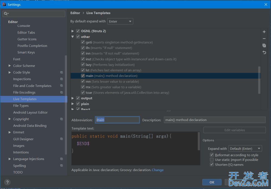Open TODO settings page
Viewport: 271px width, 189px height.
tap(18, 172)
